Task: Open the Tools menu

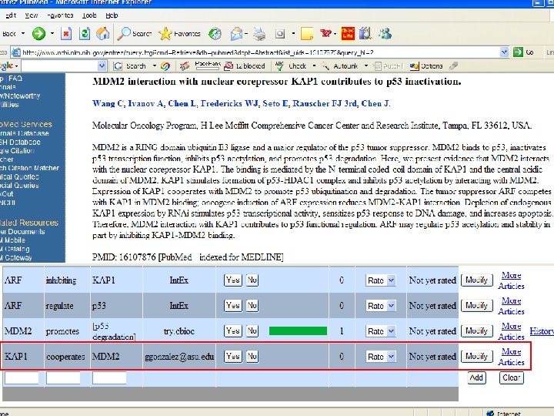Action: coord(89,15)
